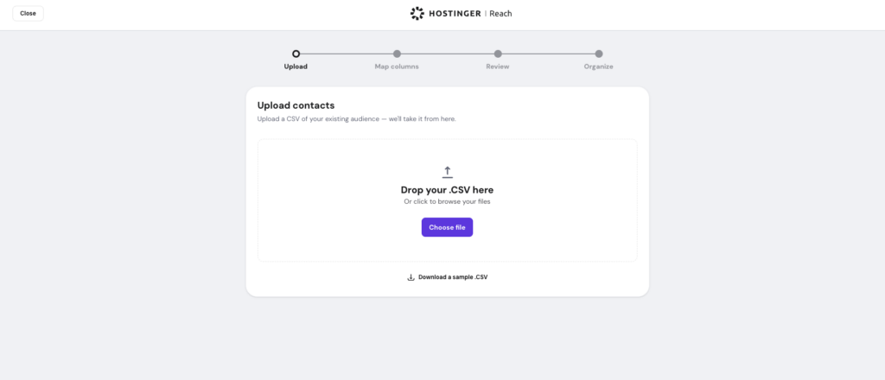Select the Review step circle
The image size is (885, 380).
[498, 54]
